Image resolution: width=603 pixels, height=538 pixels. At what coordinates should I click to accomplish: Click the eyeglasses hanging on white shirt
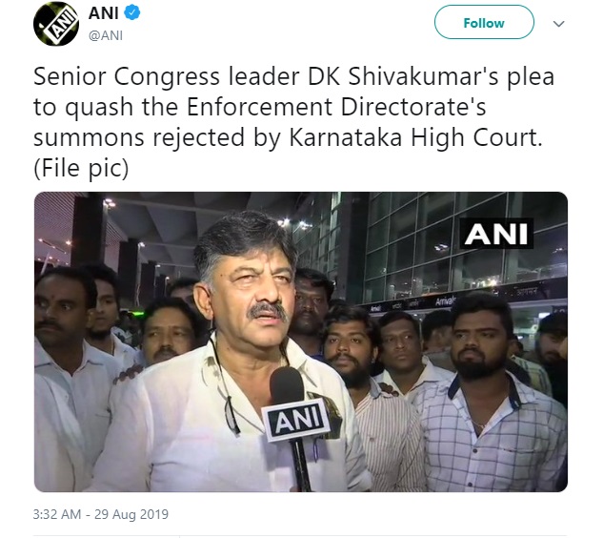231,417
